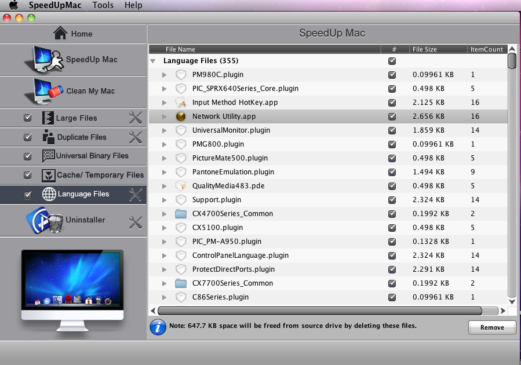Image resolution: width=521 pixels, height=365 pixels.
Task: Click the QualityMedia483.pde file icon
Action: tap(181, 185)
